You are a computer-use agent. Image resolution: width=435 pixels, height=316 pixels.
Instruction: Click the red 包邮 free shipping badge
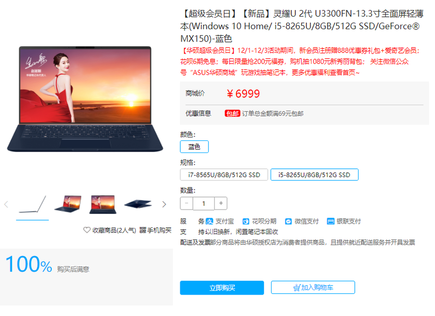pyautogui.click(x=232, y=113)
